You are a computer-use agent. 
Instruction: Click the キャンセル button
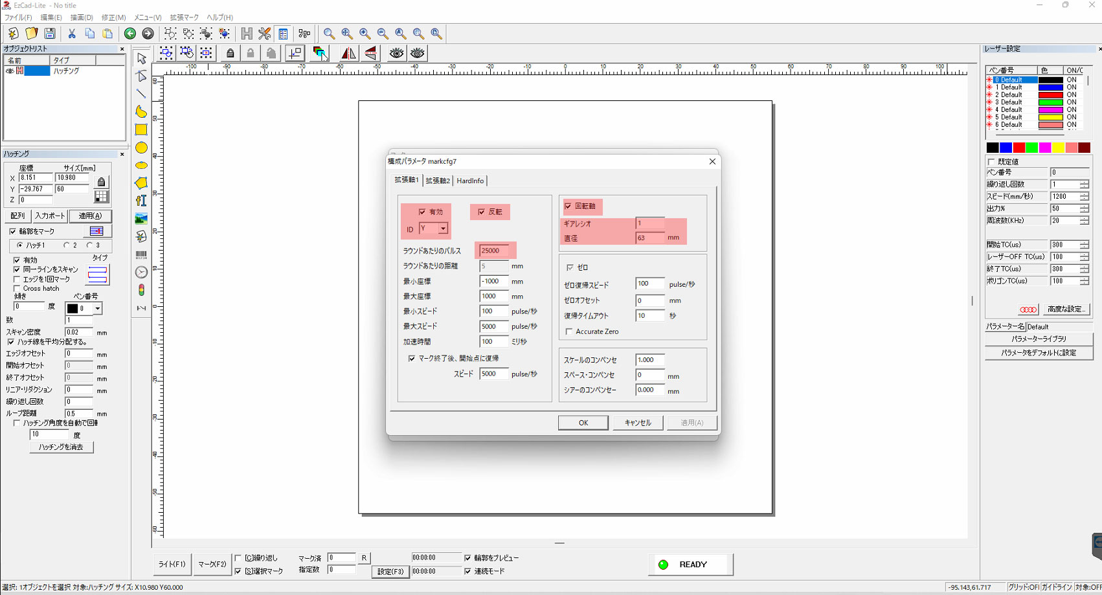click(638, 423)
